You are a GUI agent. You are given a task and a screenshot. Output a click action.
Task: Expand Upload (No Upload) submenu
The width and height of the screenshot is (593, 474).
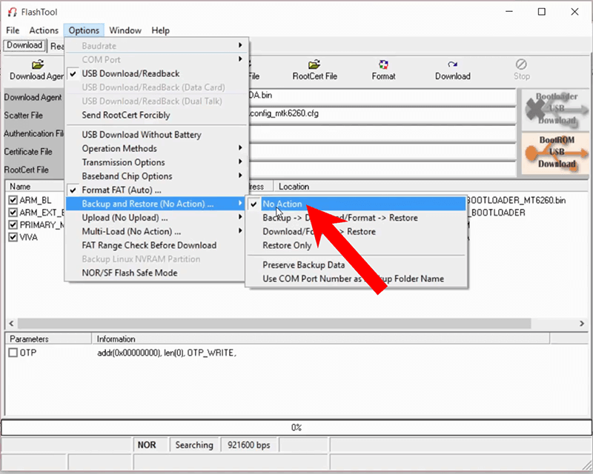click(x=156, y=218)
